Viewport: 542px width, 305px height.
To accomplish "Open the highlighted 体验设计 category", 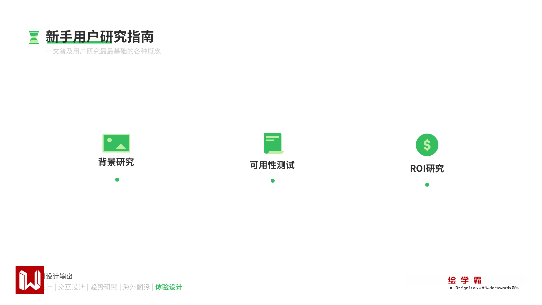I will coord(169,287).
